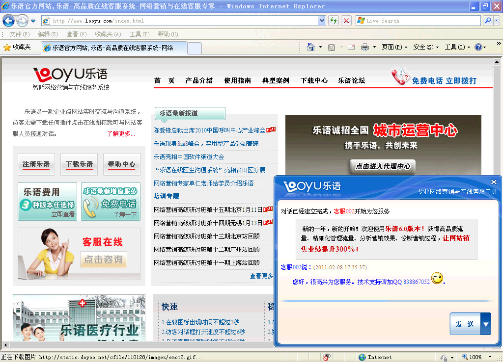The height and width of the screenshot is (362, 503).
Task: Click inside the Live Search box
Action: [418, 21]
